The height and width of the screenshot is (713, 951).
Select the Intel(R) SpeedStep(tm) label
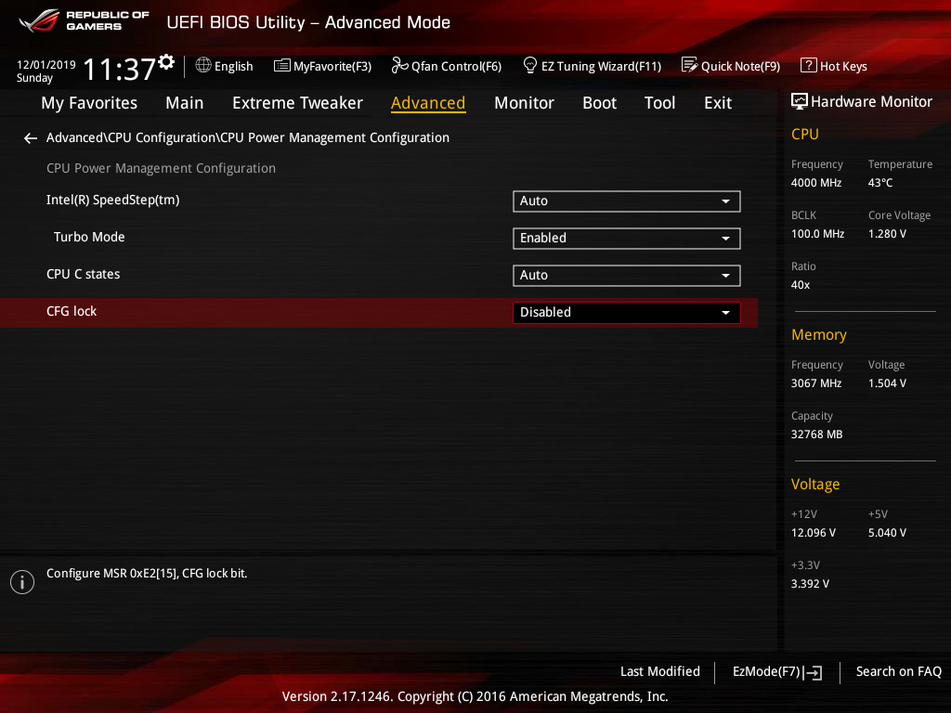coord(112,201)
